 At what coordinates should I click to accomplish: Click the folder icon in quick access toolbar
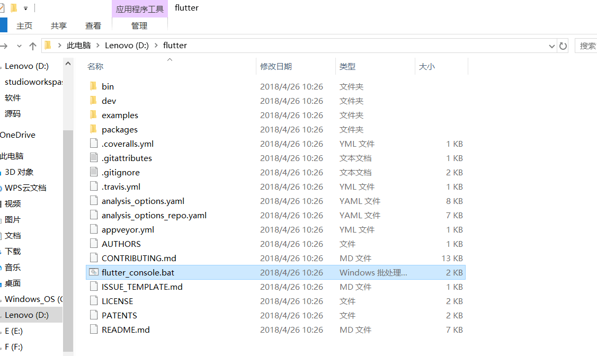(x=14, y=7)
